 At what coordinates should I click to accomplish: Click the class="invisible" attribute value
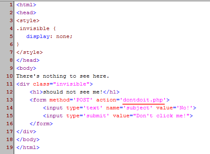[x=71, y=84]
